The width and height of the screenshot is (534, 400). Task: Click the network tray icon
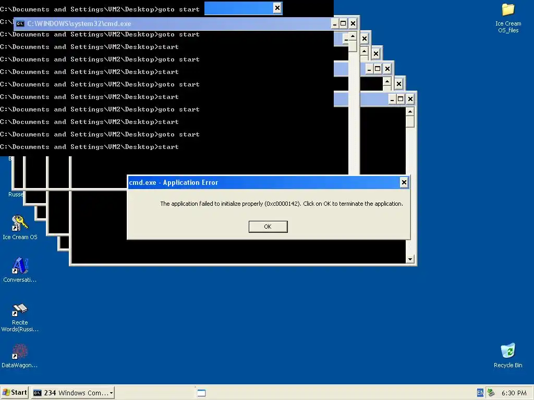pyautogui.click(x=491, y=393)
